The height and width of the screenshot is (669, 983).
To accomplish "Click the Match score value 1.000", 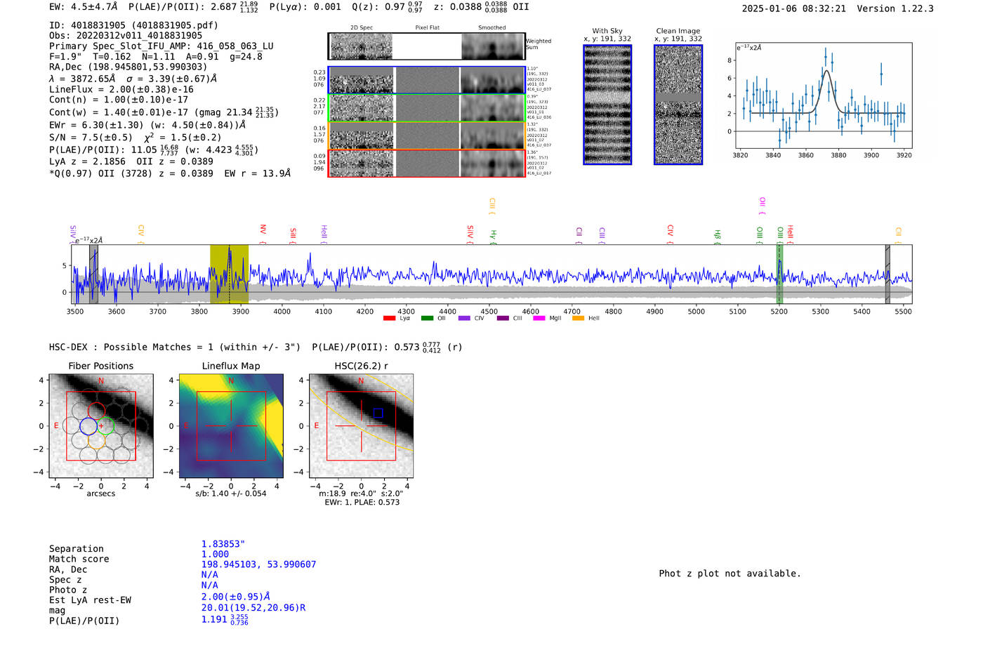I will (216, 555).
